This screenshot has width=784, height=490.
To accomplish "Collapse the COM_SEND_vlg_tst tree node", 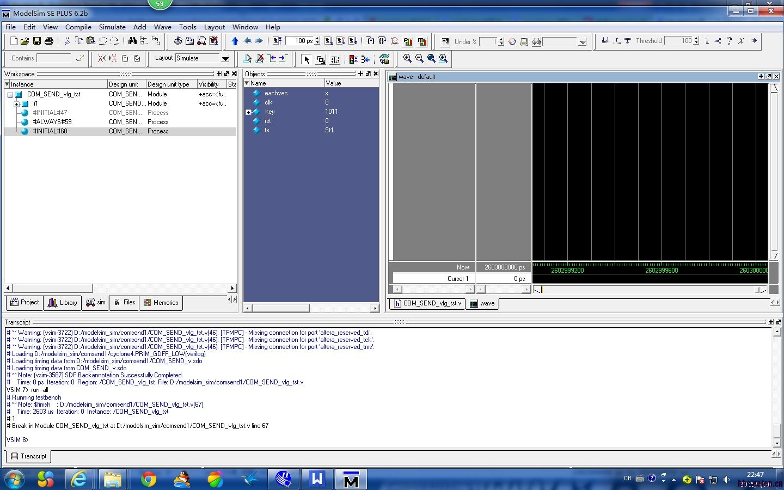I will tap(10, 95).
